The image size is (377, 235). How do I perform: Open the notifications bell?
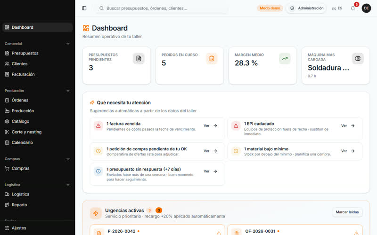(352, 8)
